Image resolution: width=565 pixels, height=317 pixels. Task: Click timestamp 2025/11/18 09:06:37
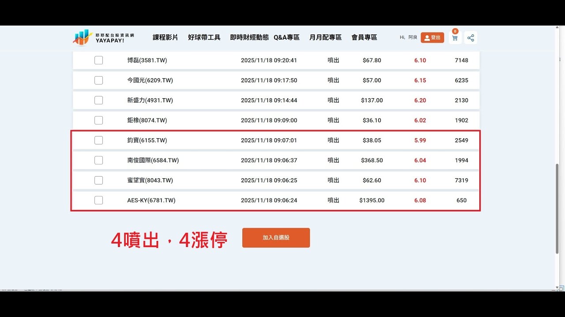[x=269, y=160]
